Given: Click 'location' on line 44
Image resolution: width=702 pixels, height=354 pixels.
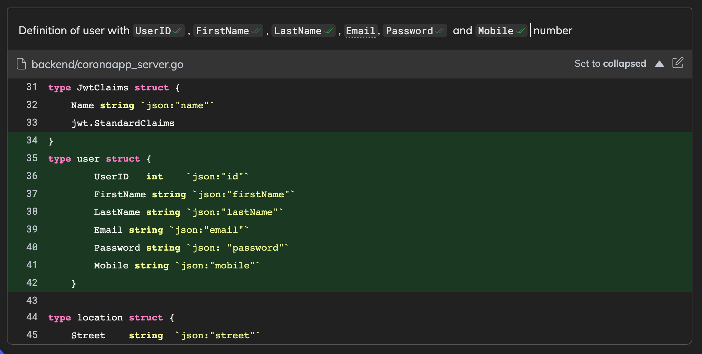Looking at the screenshot, I should [100, 318].
